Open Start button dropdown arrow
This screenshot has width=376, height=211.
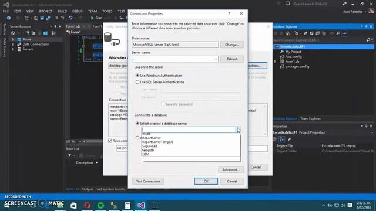(x=105, y=18)
